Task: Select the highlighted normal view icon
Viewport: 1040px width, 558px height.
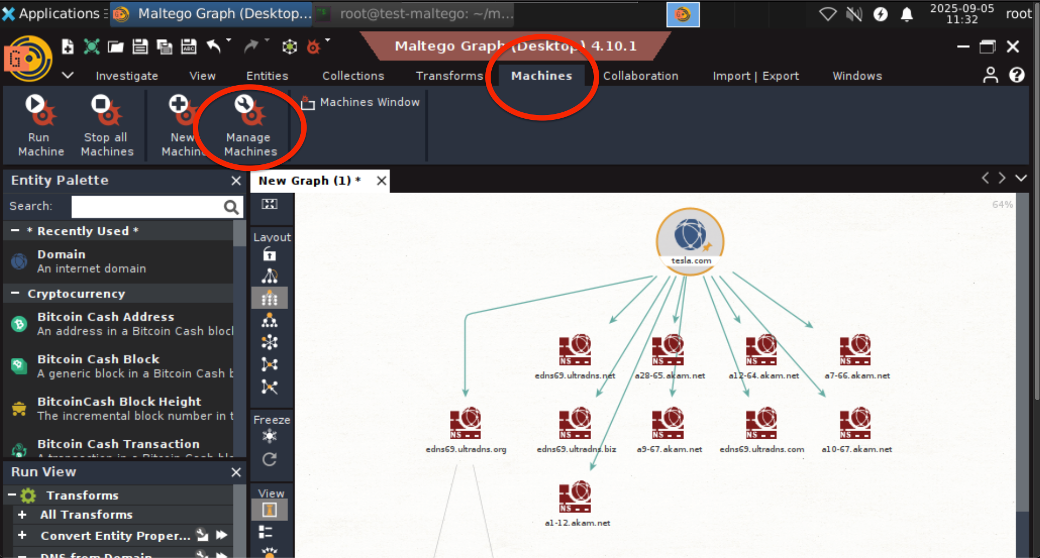Action: click(x=270, y=510)
